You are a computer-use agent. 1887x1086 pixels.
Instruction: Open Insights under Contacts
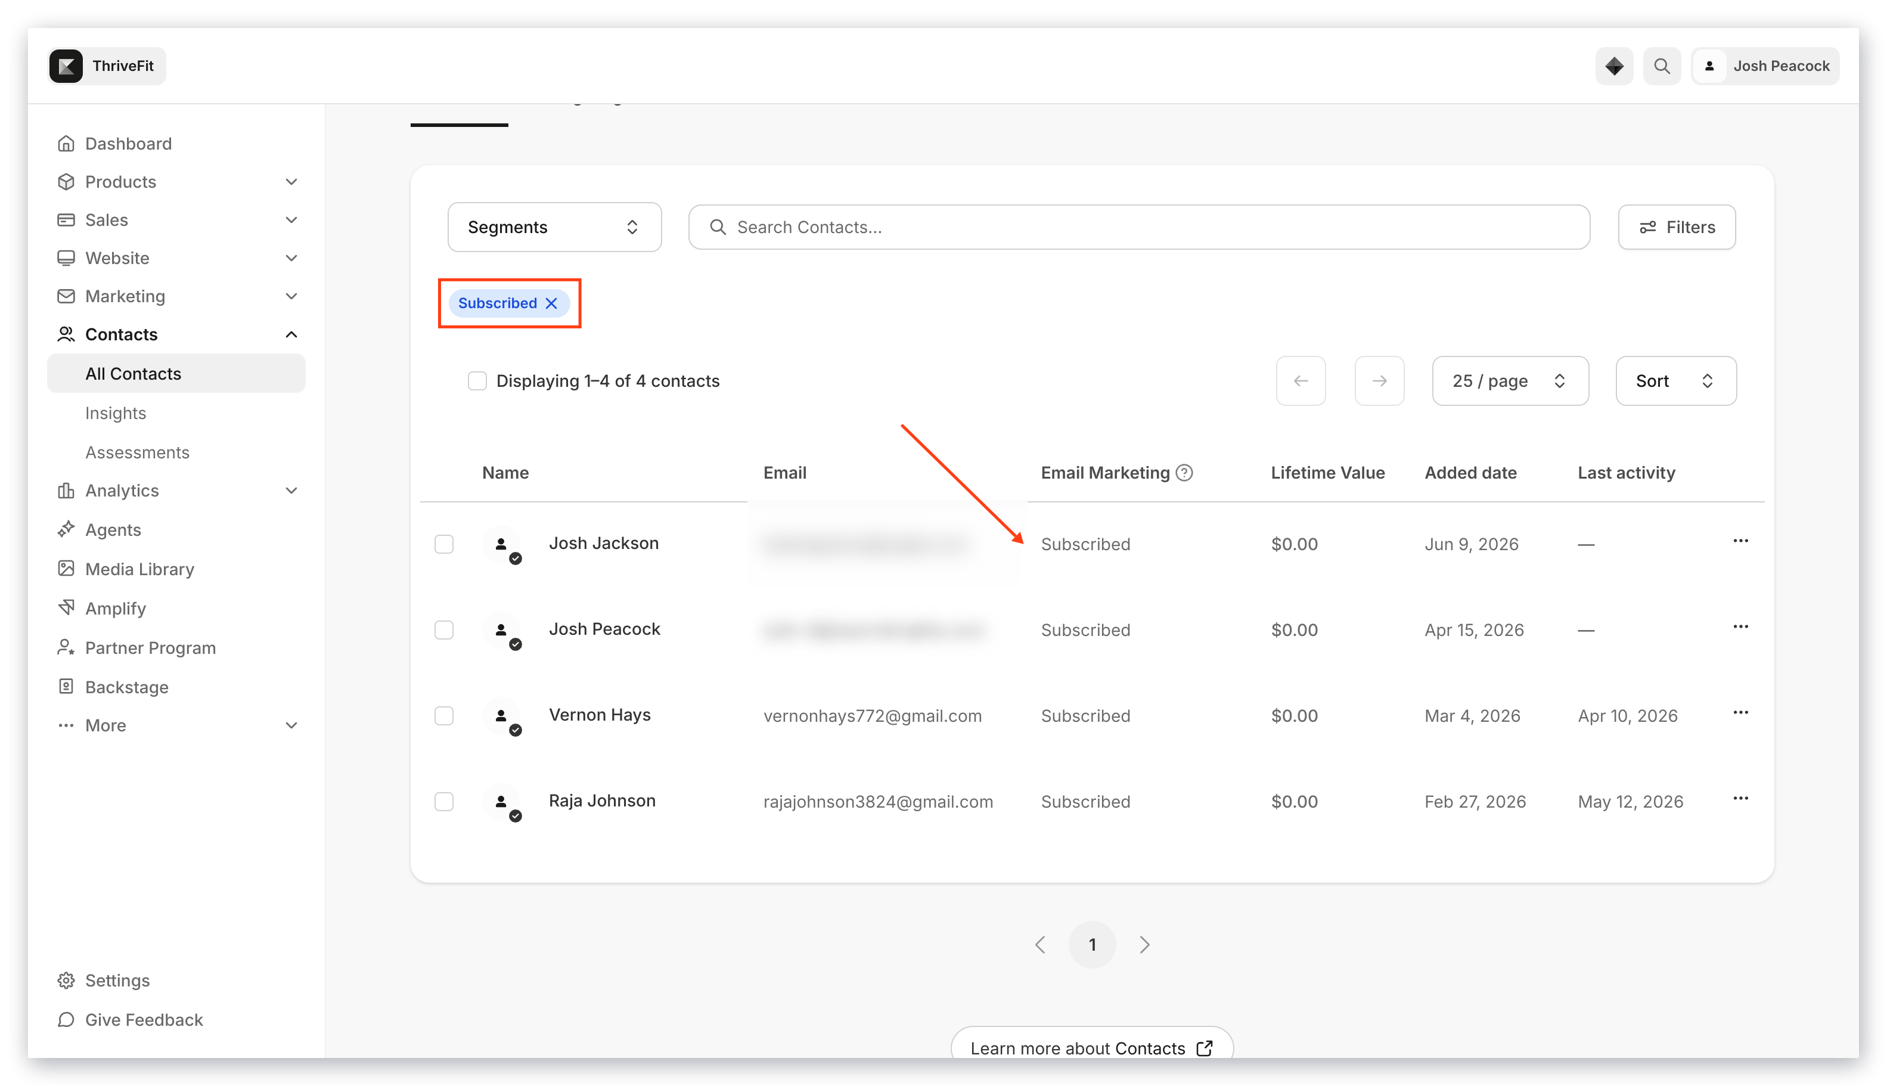(x=116, y=412)
